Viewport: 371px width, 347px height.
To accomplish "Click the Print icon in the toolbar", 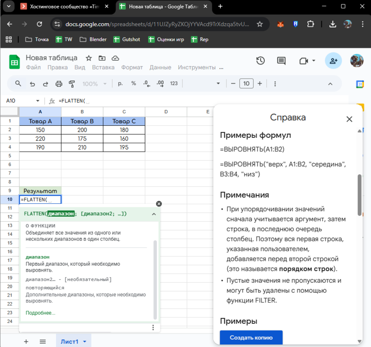I will [x=58, y=83].
